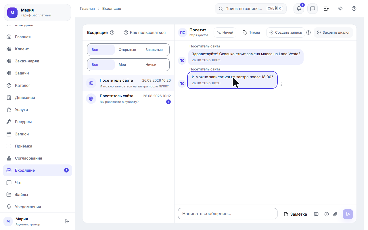The image size is (368, 230).
Task: Open Уведомления in the sidebar
Action: [x=37, y=207]
